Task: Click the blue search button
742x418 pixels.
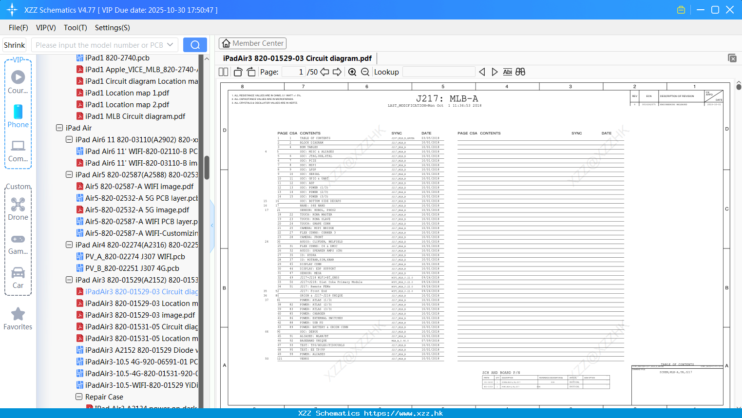Action: tap(195, 45)
